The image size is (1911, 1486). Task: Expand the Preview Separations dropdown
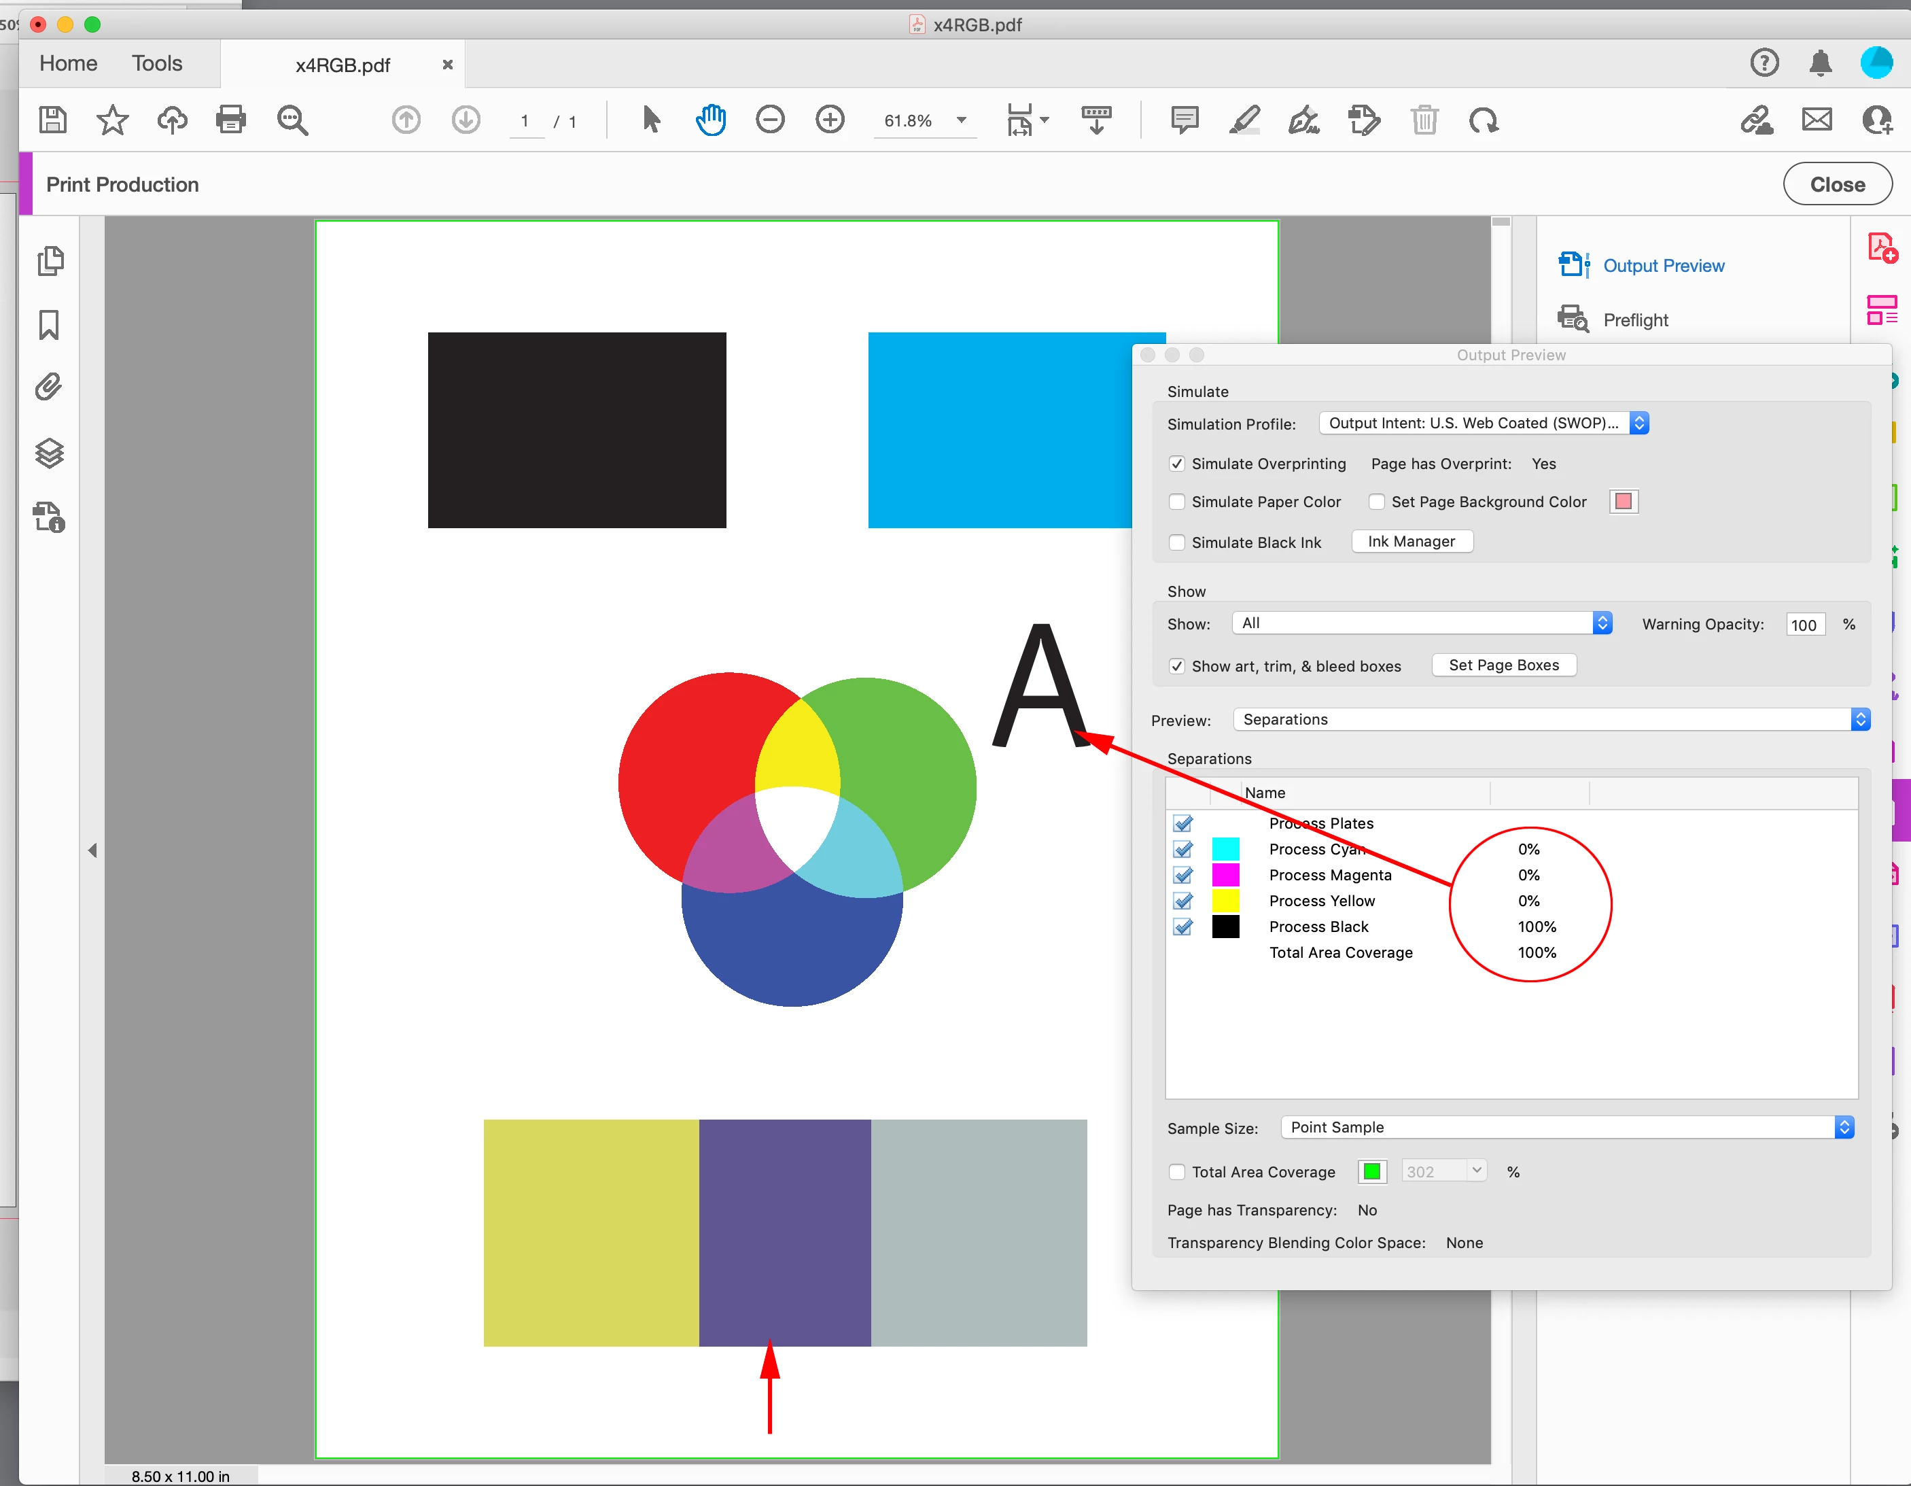pos(1551,719)
